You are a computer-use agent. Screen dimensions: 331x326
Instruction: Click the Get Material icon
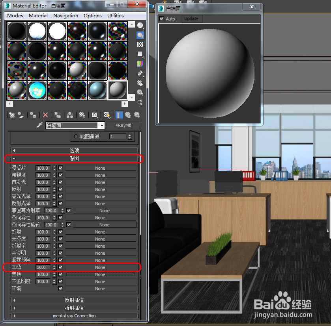tap(12, 115)
